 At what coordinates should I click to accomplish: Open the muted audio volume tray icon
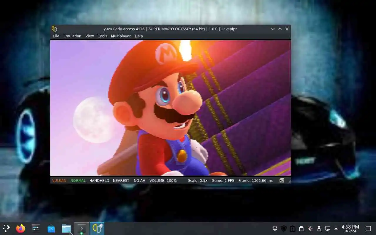[310, 229]
